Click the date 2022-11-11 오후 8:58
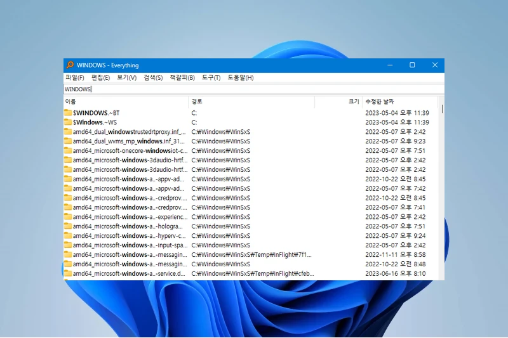Viewport: 508px width, 338px height. 395,254
